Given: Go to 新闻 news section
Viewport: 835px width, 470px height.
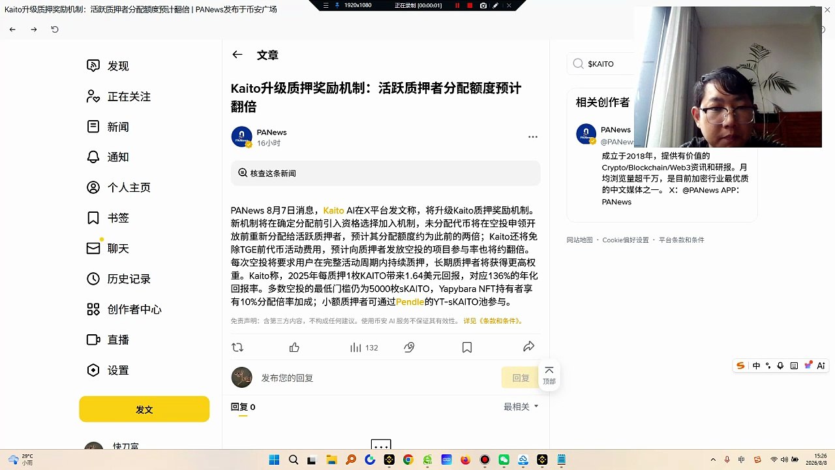Looking at the screenshot, I should pos(108,127).
